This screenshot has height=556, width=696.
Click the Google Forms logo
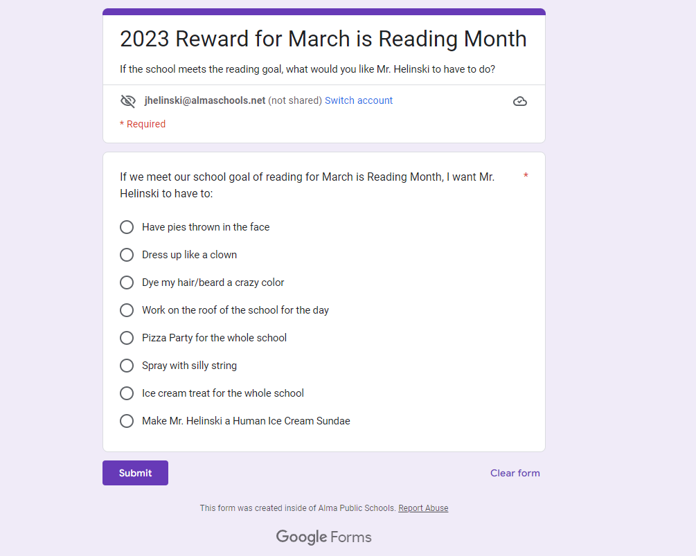(323, 537)
